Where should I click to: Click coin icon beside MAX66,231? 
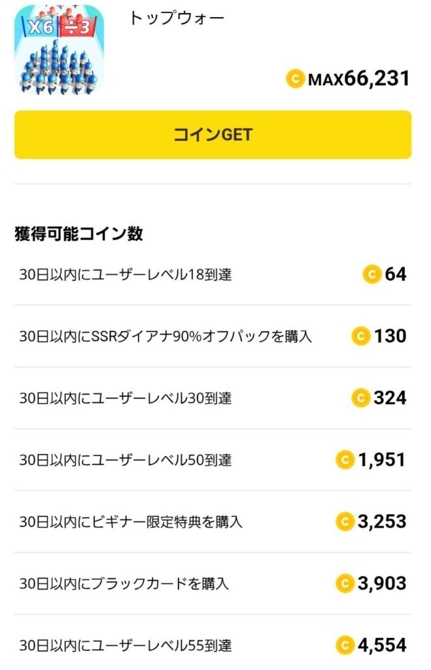296,79
